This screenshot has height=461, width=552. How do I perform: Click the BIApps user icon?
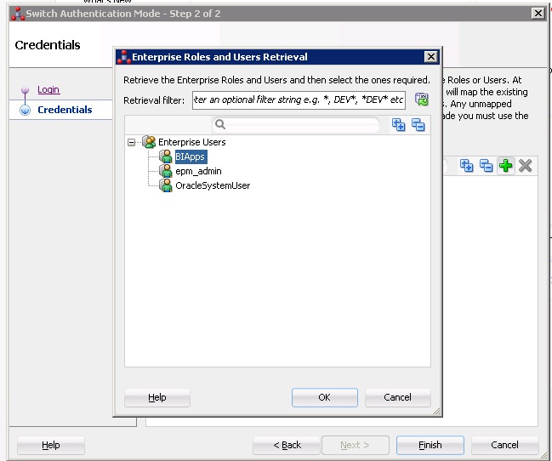pyautogui.click(x=166, y=157)
